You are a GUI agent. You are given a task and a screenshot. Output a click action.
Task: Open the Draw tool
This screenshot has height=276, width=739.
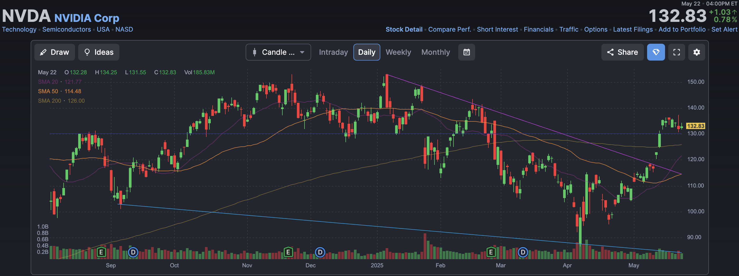54,52
